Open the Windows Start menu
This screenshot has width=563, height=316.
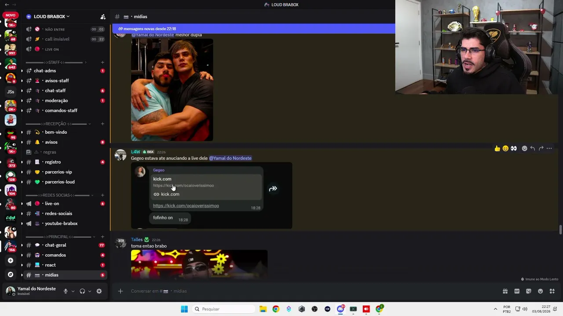point(184,309)
